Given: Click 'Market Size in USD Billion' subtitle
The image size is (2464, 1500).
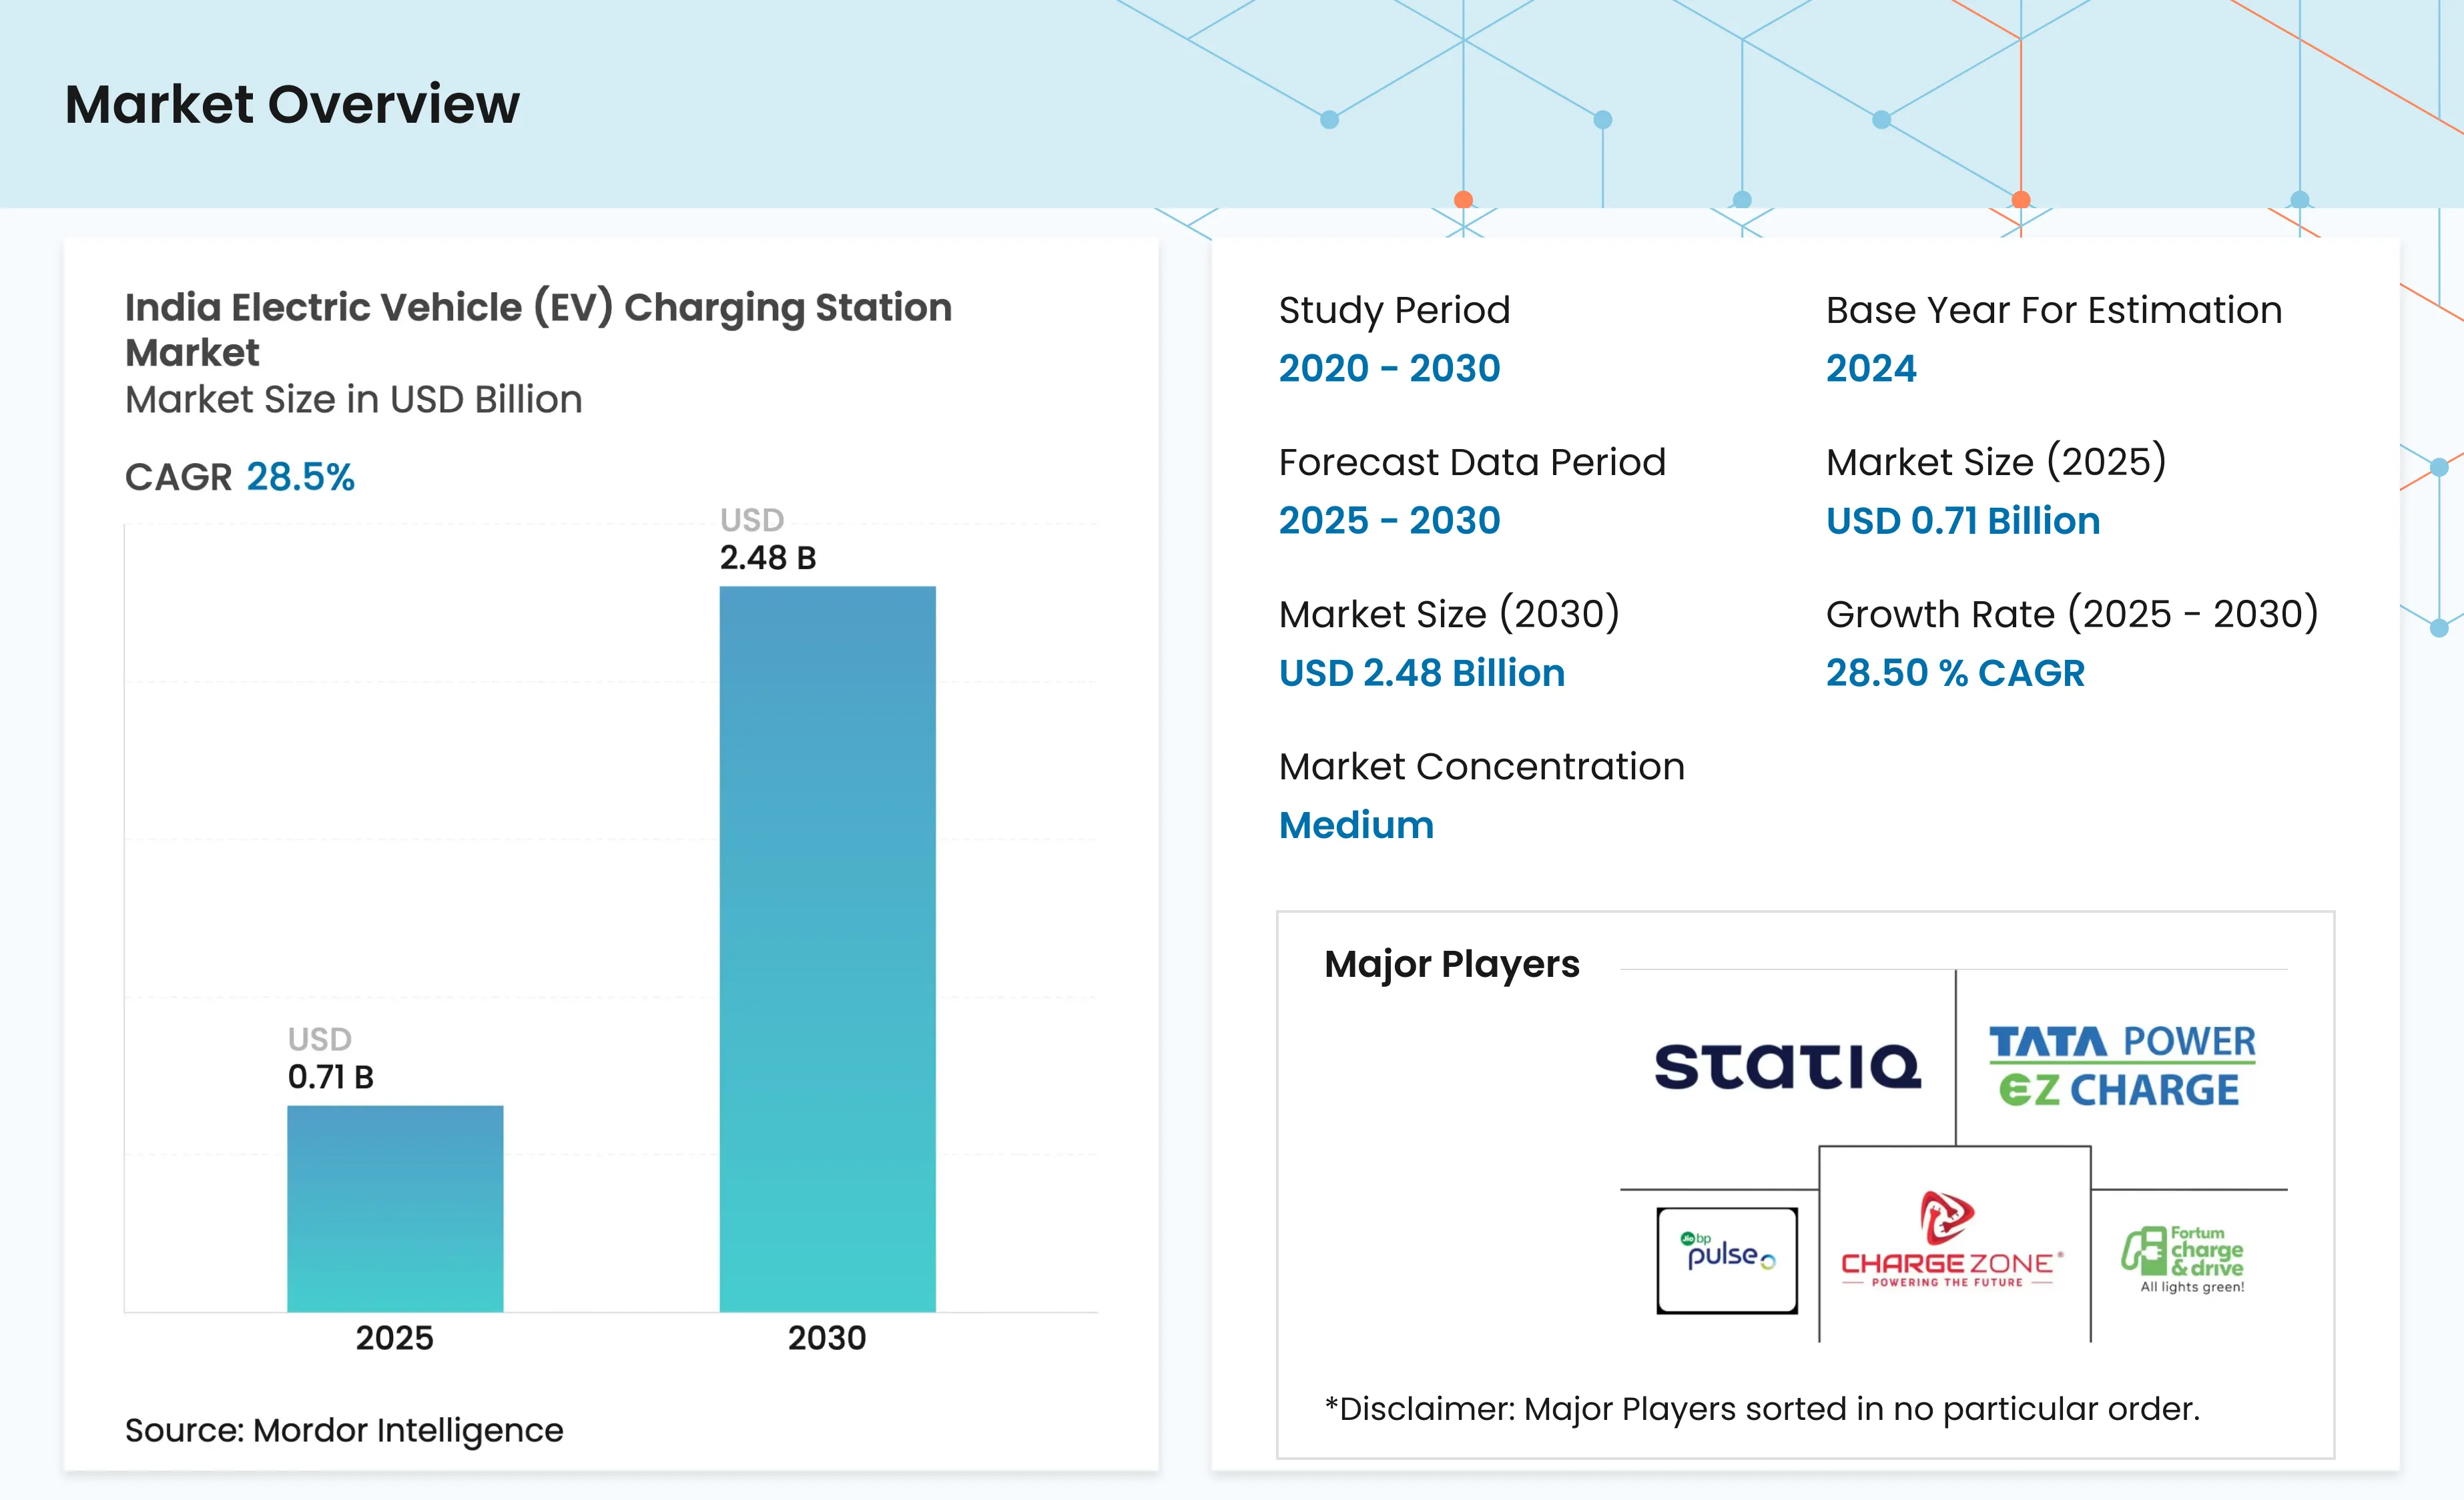Looking at the screenshot, I should click(353, 399).
